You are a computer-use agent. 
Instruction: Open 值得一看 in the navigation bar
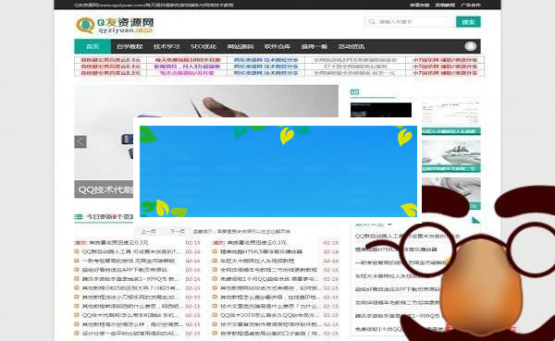[x=314, y=46]
